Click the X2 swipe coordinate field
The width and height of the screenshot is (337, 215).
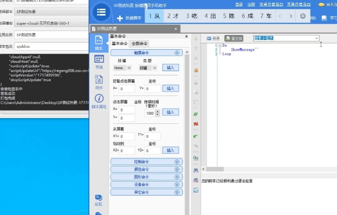[x=127, y=151]
